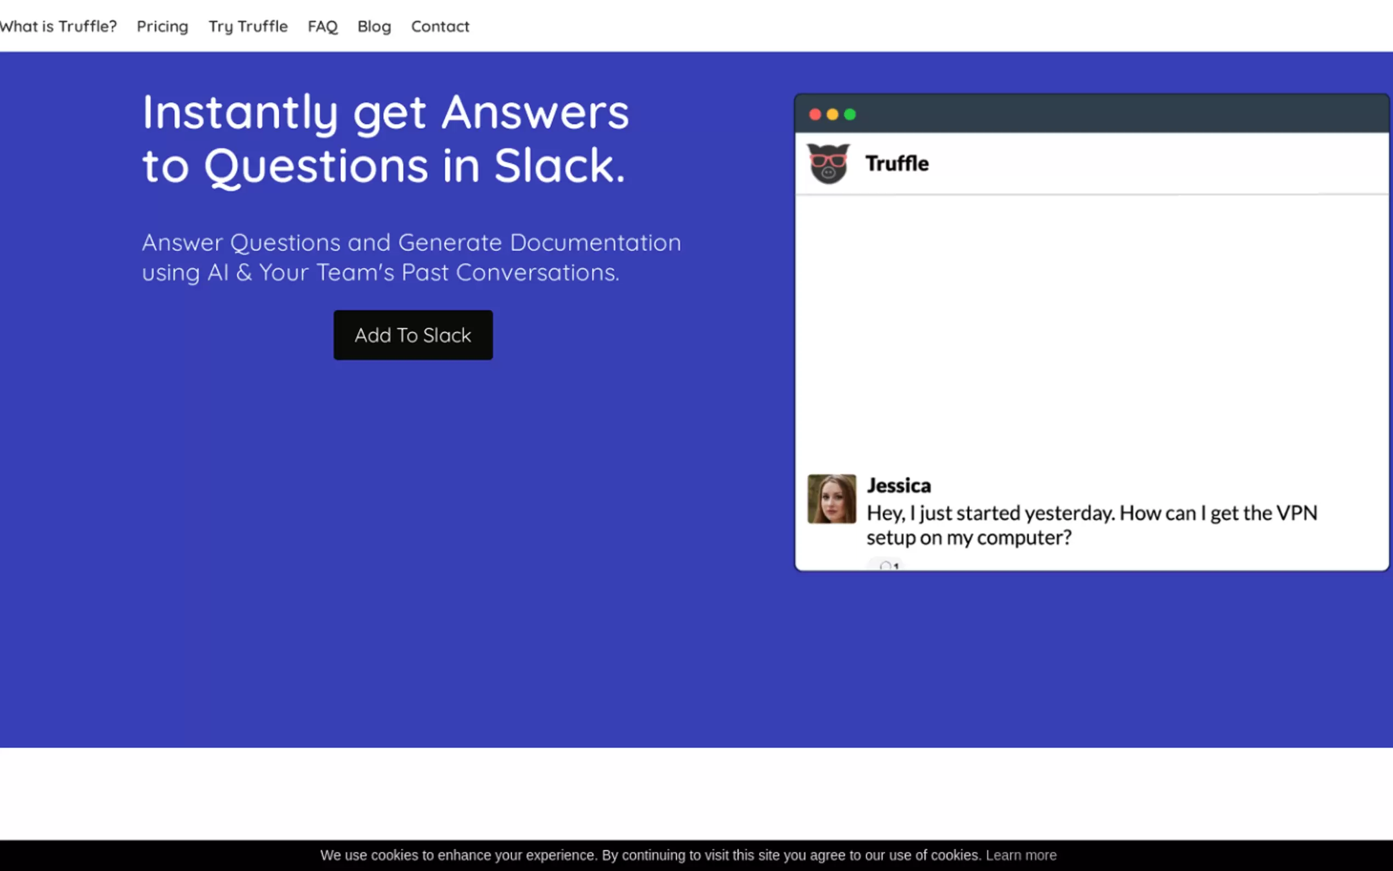Click the Truffle title in chat header

(897, 163)
